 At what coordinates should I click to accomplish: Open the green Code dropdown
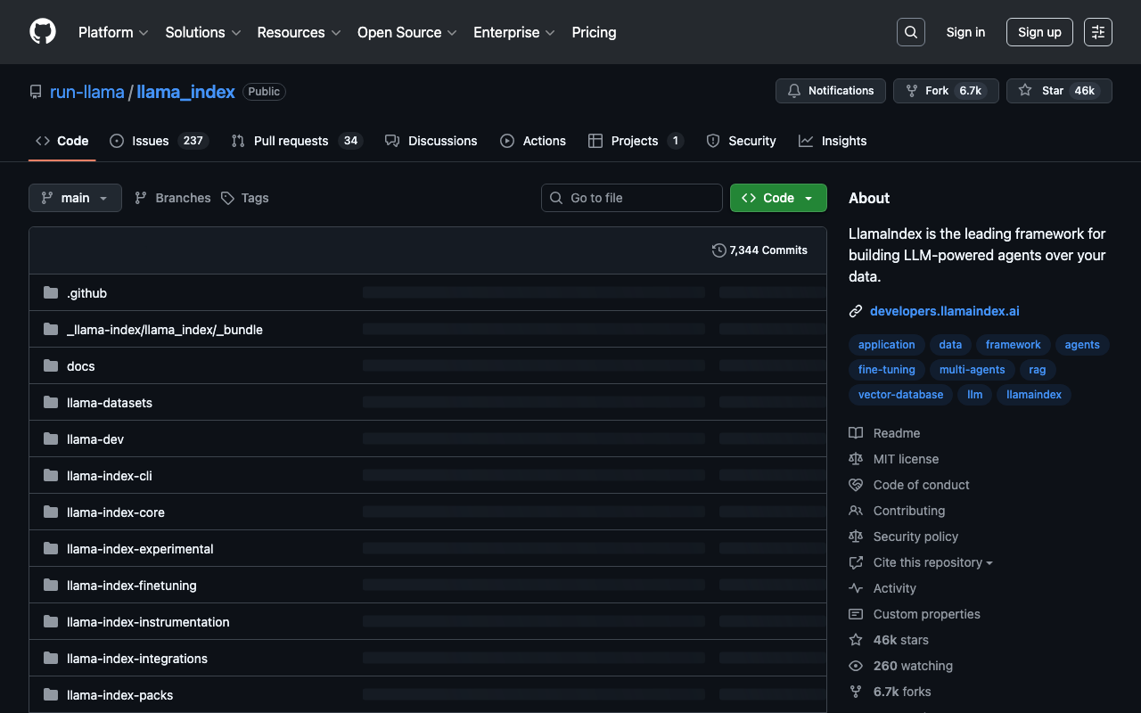tap(777, 198)
